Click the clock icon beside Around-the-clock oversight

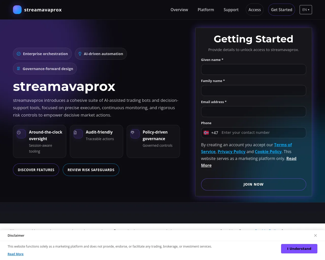[19, 133]
